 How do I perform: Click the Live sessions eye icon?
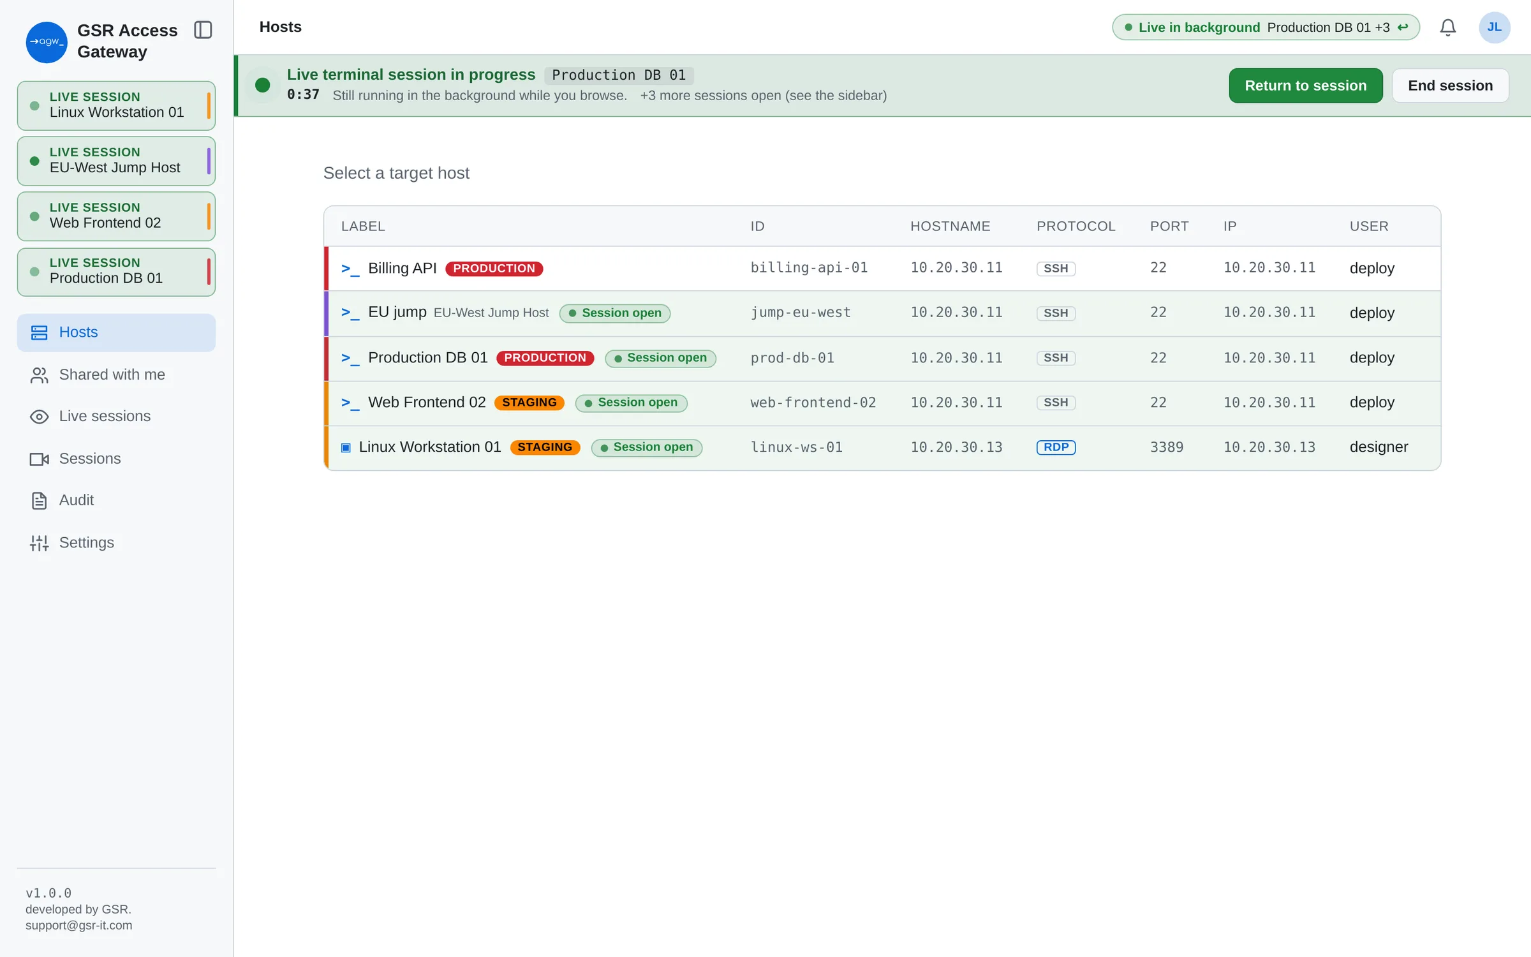pyautogui.click(x=40, y=417)
